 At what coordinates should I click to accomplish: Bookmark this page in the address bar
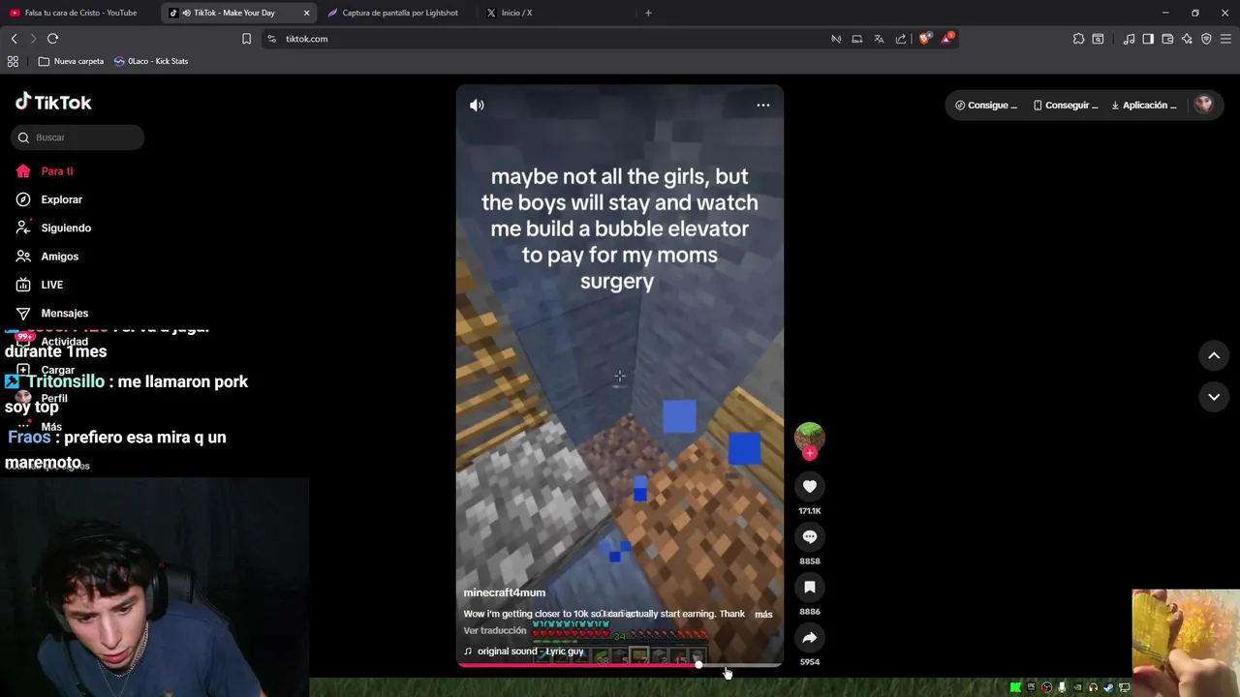(246, 39)
